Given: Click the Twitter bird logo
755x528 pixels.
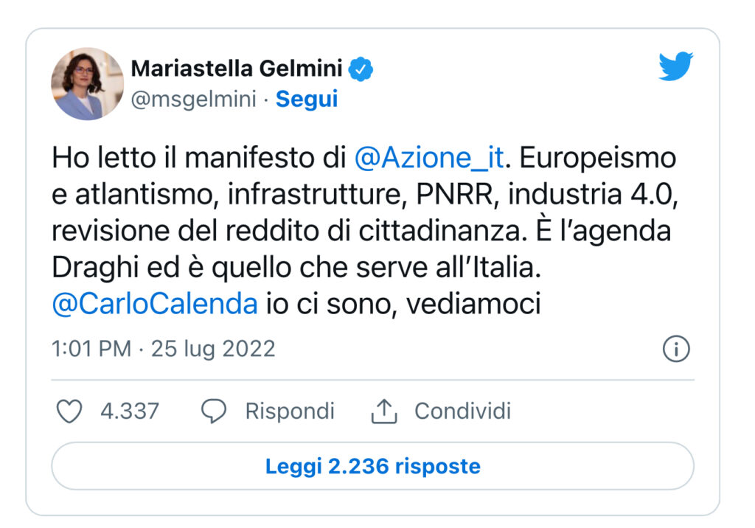Looking at the screenshot, I should (x=675, y=66).
